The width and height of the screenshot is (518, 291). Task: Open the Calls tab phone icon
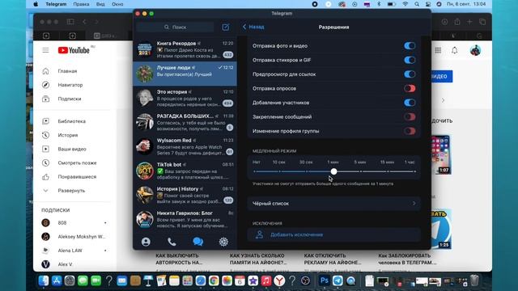coord(172,242)
